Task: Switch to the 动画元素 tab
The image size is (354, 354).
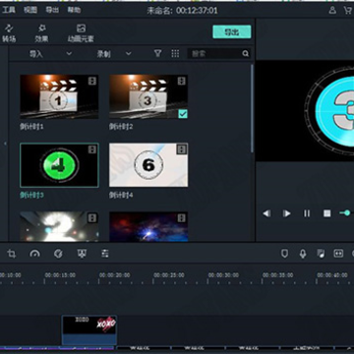Action: pos(81,33)
